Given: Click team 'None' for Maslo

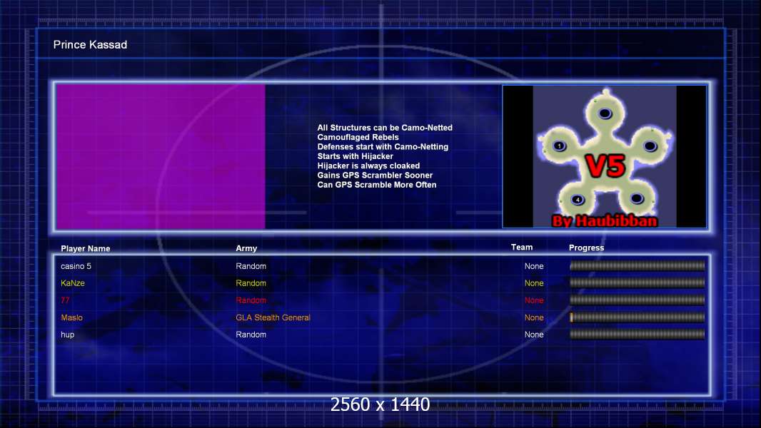Looking at the screenshot, I should [x=534, y=317].
